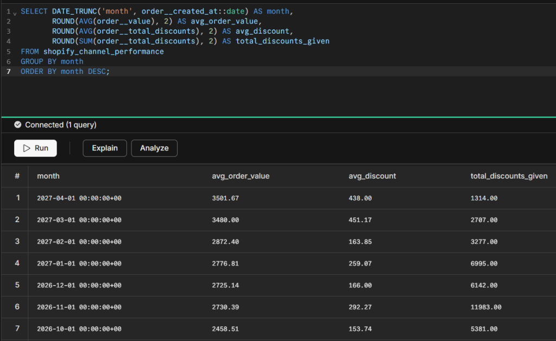556x341 pixels.
Task: Click the avg_discount cell 438.00
Action: pos(361,198)
